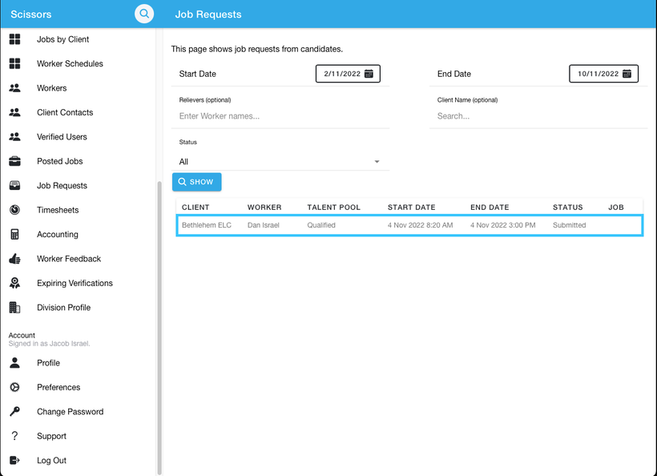This screenshot has height=476, width=657.
Task: Go to Worker Schedules
Action: point(70,63)
